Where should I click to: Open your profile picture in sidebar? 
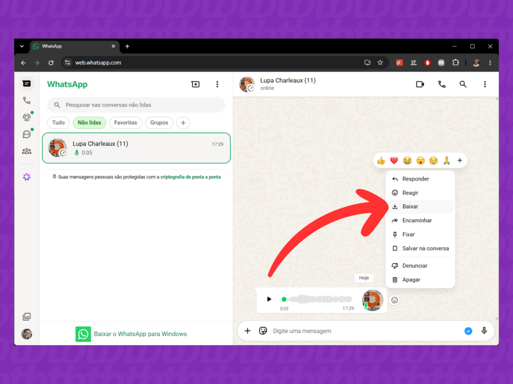click(27, 334)
